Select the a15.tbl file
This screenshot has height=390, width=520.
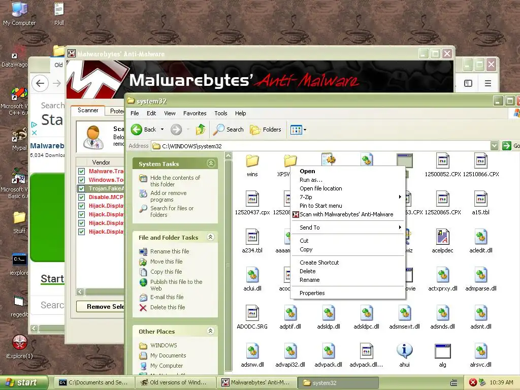click(481, 203)
